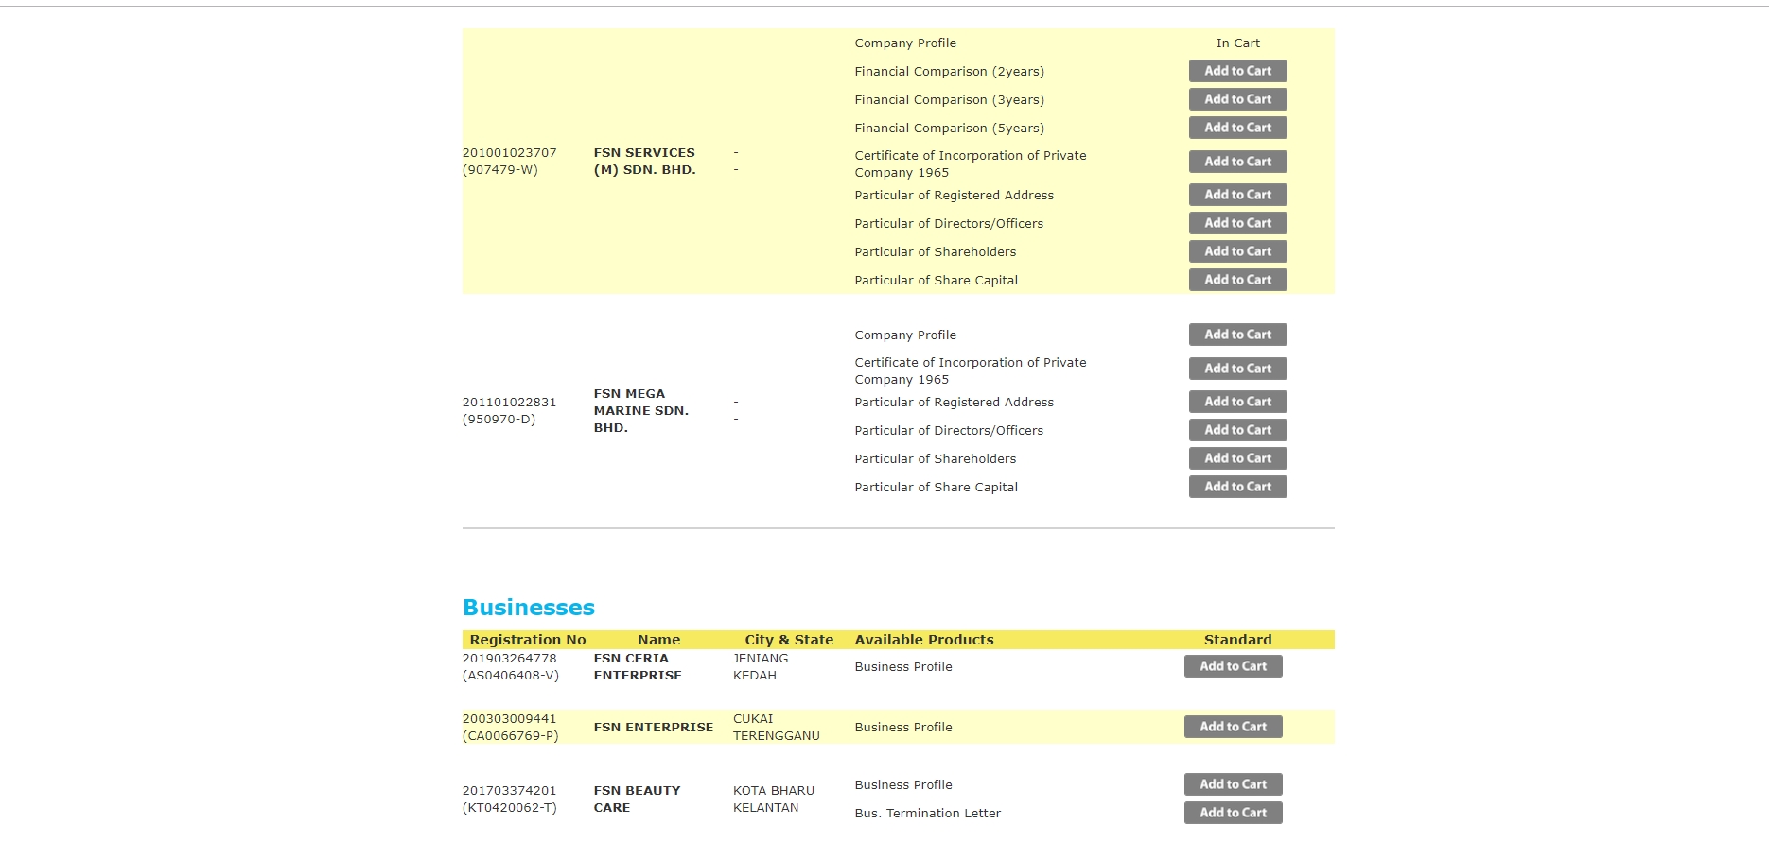Add FSN Services Certificate of Incorporation to cart
Viewport: 1769px width, 842px height.
pyautogui.click(x=1237, y=162)
